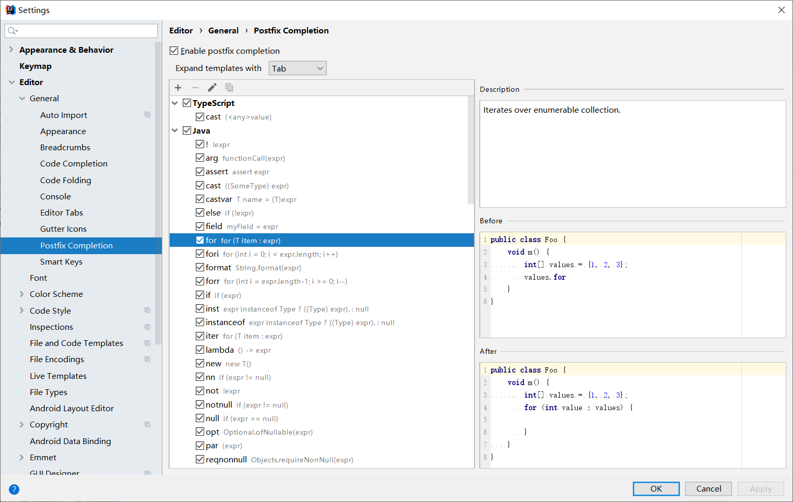Collapse the Editor settings section
Screen dimensions: 793x502
pyautogui.click(x=11, y=82)
